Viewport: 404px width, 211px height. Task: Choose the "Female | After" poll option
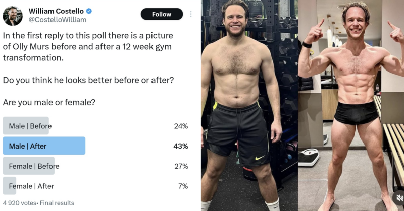click(x=31, y=186)
